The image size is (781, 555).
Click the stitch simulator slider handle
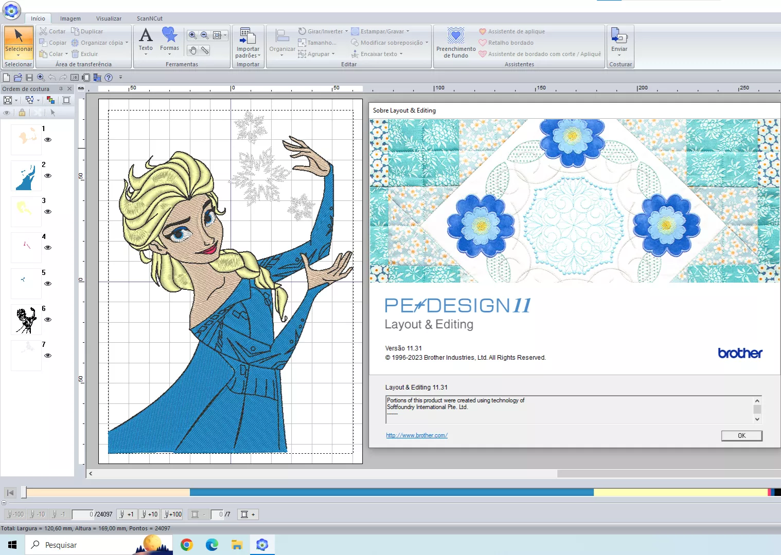tap(24, 492)
